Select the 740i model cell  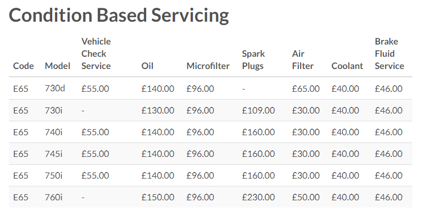click(53, 132)
